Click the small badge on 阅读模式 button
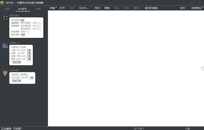The width and height of the screenshot is (204, 130). (203, 7)
